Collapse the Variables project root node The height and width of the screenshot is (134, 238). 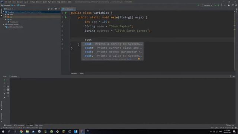4,12
